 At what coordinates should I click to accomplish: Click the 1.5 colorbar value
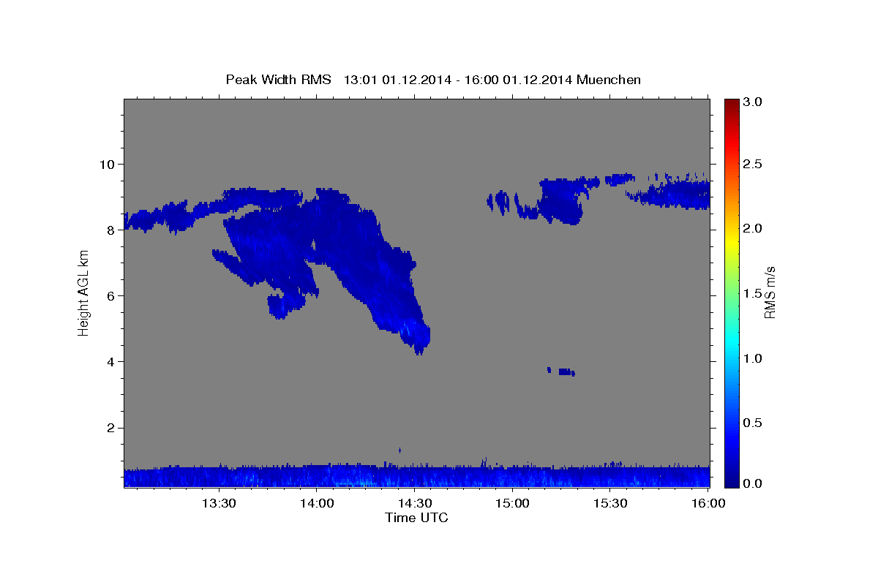753,293
